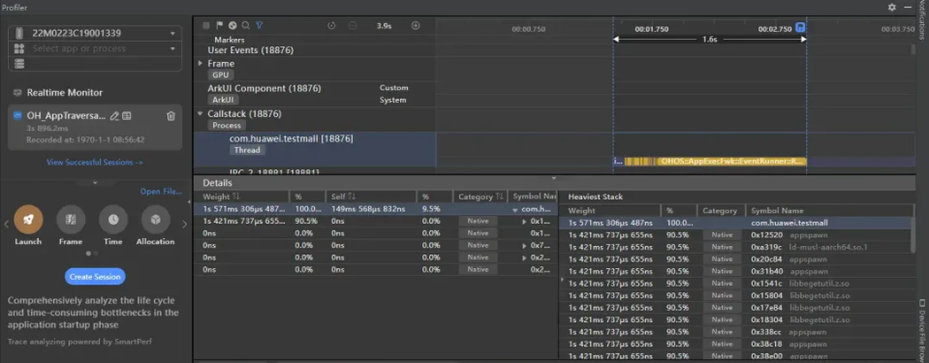Click the pencil rename icon for OH_AppTraversa session
The height and width of the screenshot is (363, 929).
115,116
